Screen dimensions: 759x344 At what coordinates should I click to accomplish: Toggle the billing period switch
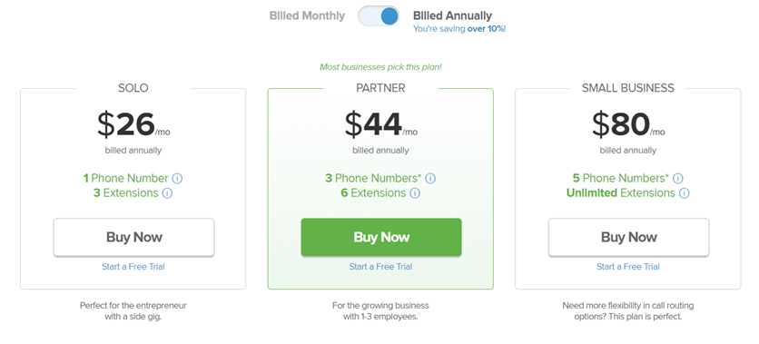pyautogui.click(x=379, y=16)
